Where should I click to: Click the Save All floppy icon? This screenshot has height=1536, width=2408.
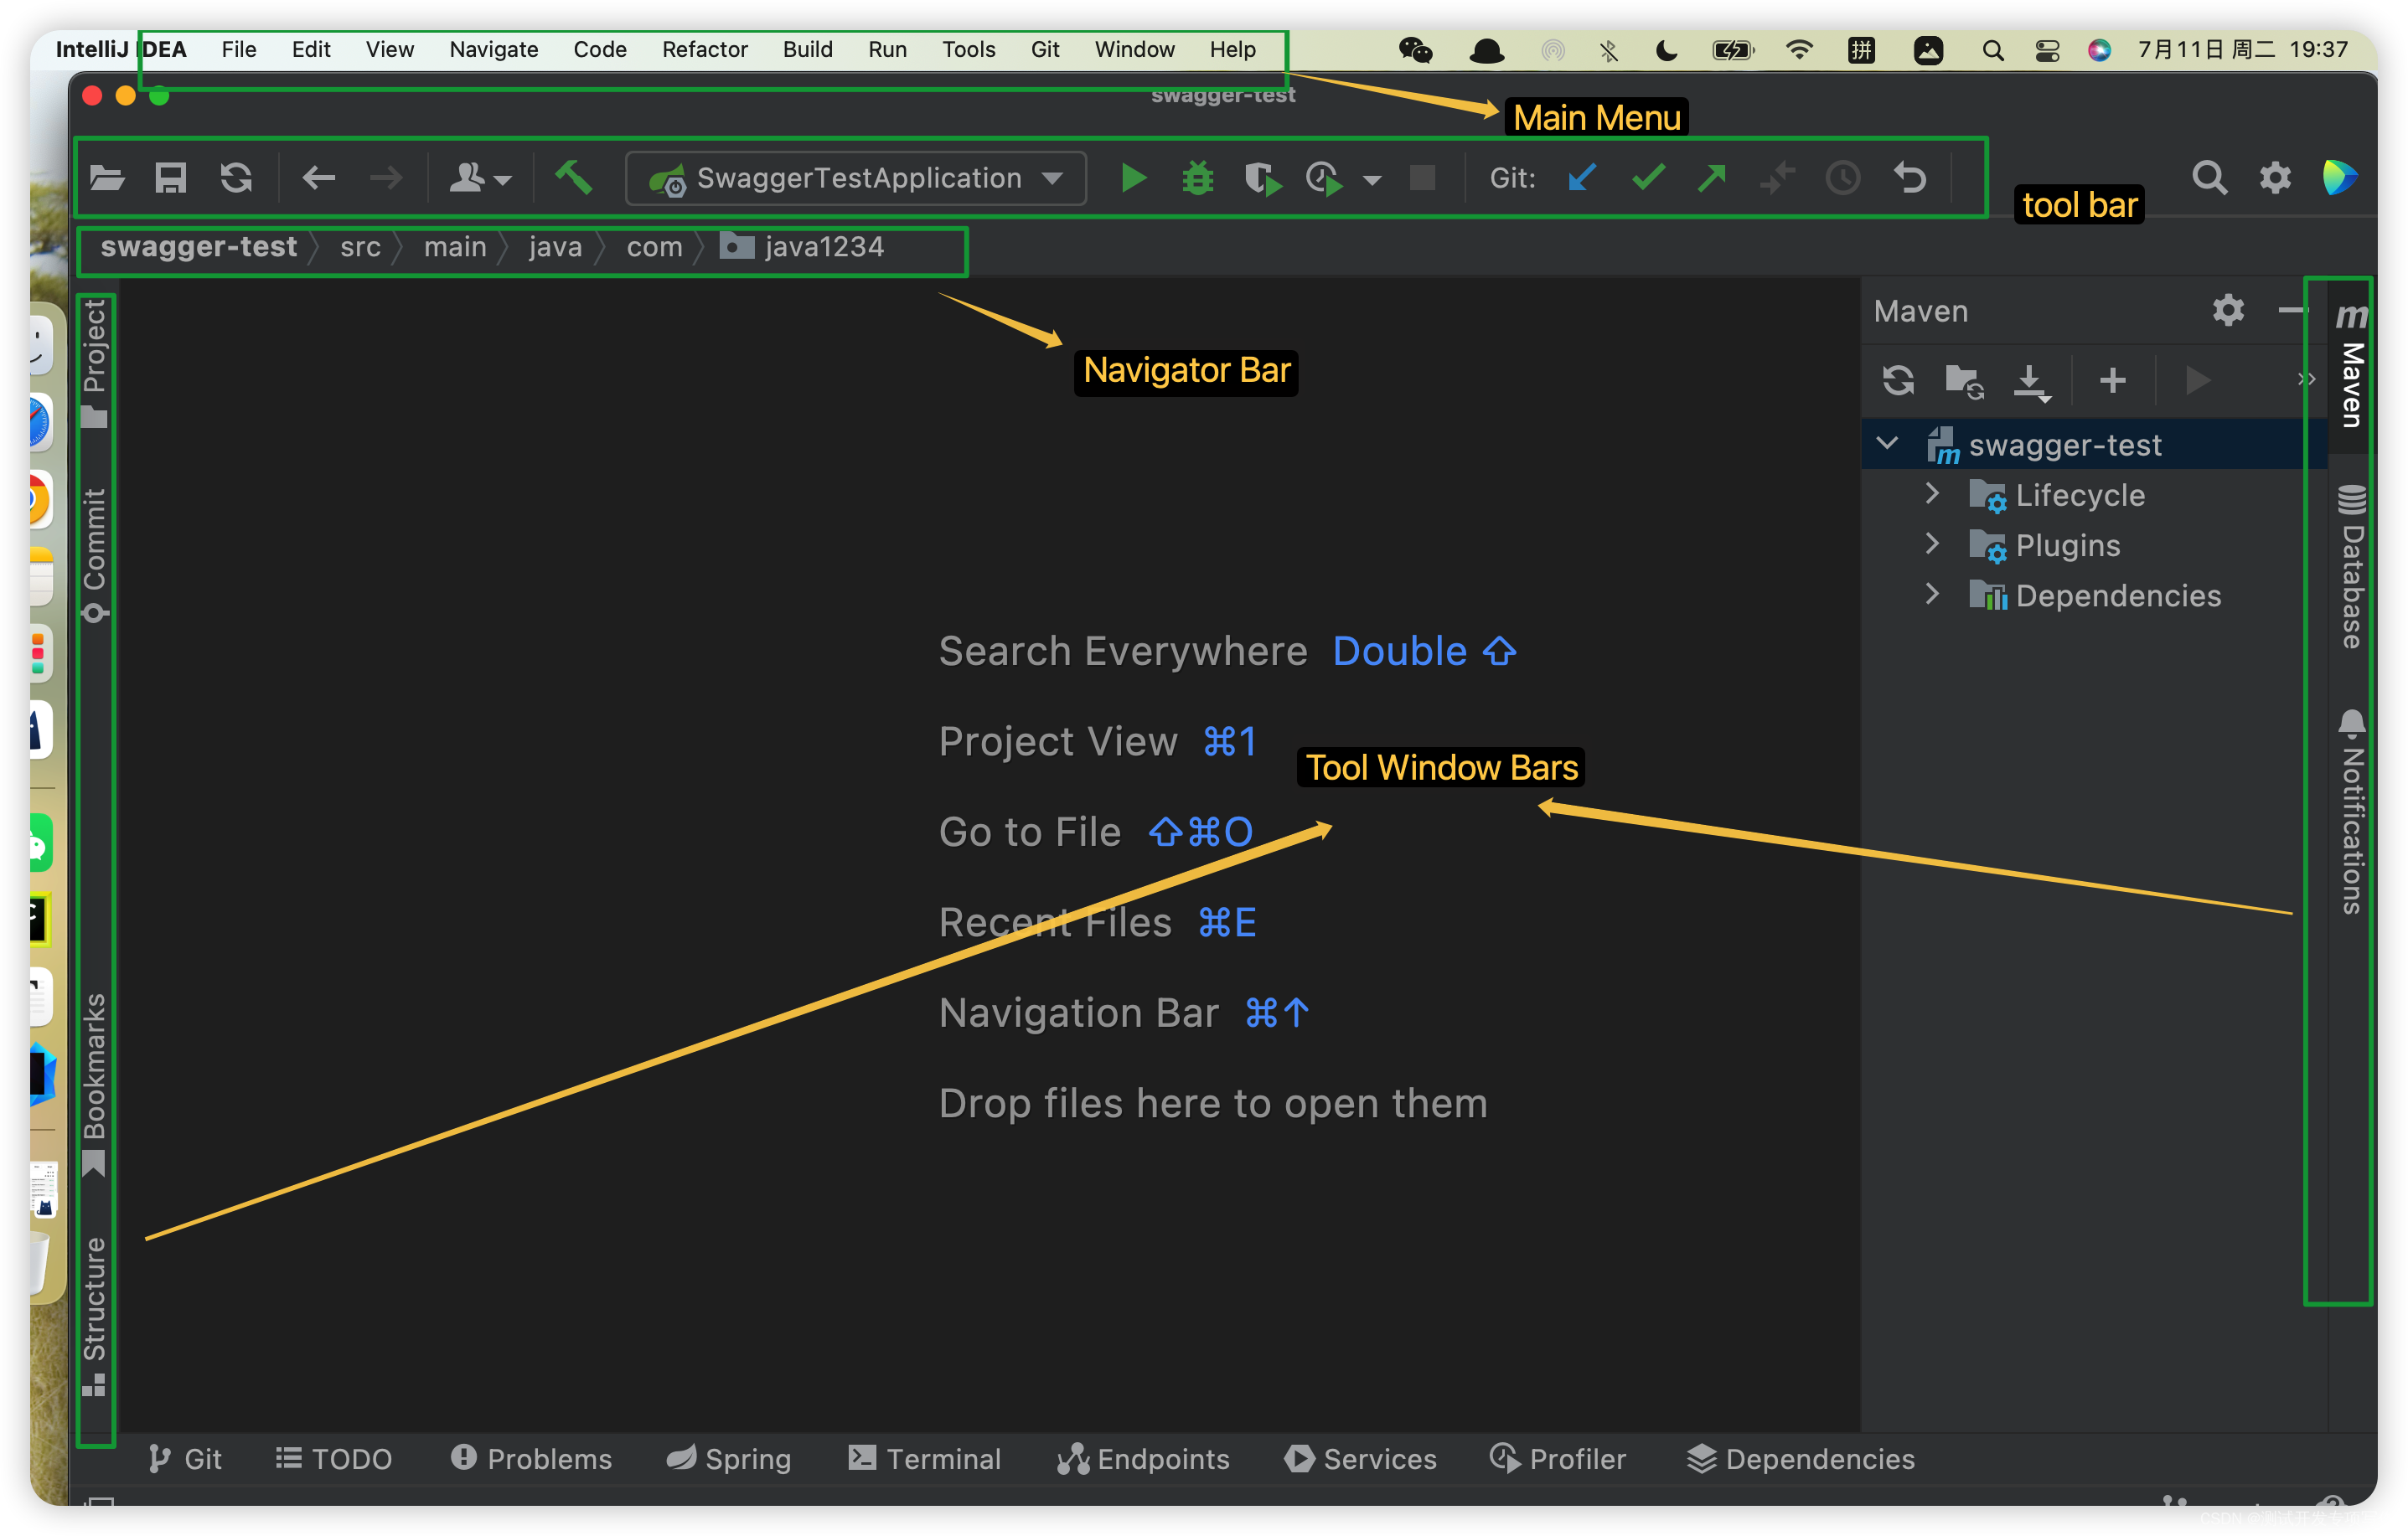click(x=171, y=179)
